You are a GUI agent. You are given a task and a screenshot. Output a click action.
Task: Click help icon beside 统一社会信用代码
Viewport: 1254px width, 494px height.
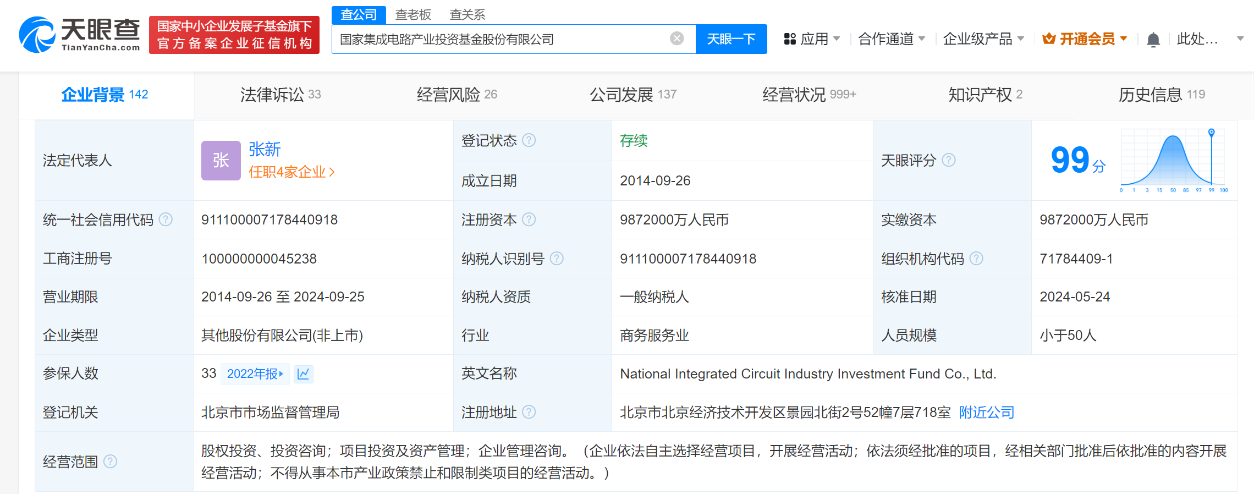tap(166, 220)
